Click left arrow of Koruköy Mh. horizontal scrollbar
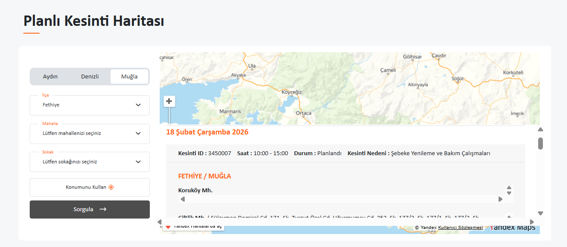The image size is (567, 247). pos(183,199)
